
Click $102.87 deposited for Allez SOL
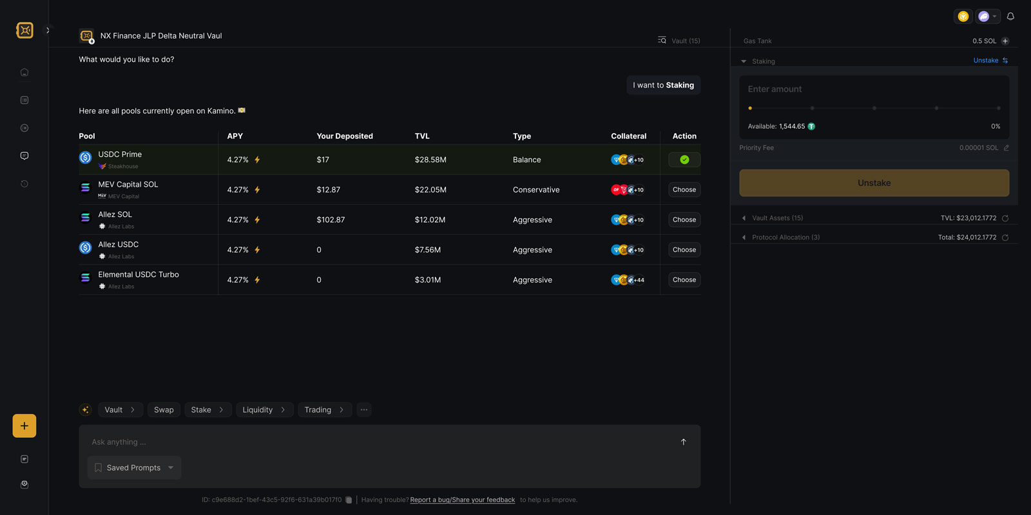point(331,220)
